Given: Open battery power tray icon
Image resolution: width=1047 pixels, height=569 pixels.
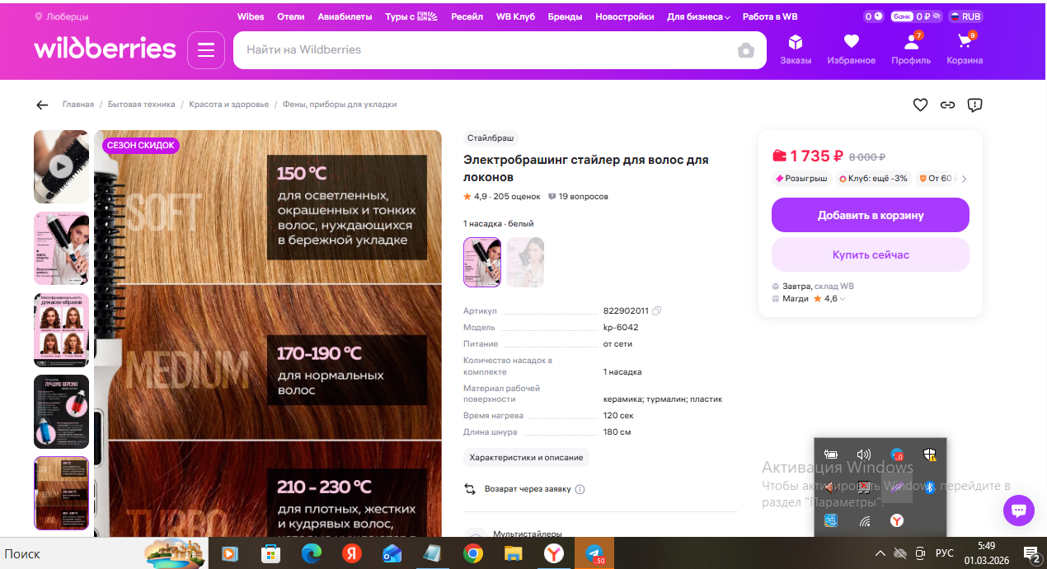Looking at the screenshot, I should point(831,454).
